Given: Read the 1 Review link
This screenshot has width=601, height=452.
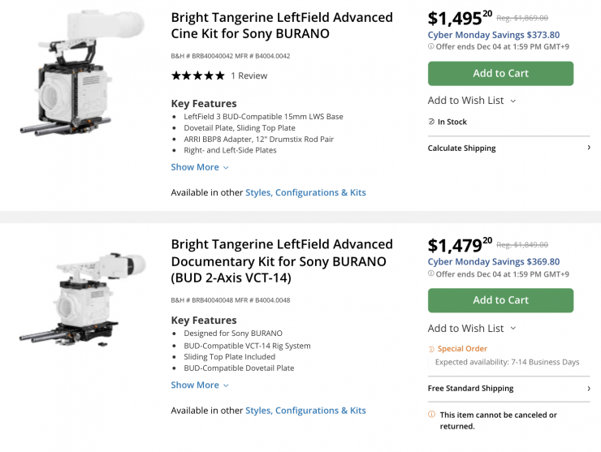Looking at the screenshot, I should (x=249, y=75).
